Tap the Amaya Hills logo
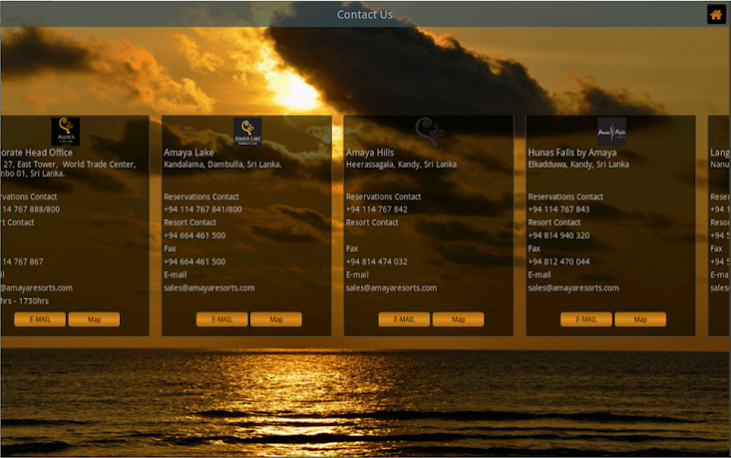Screen dimensions: 731x458 click(x=430, y=132)
